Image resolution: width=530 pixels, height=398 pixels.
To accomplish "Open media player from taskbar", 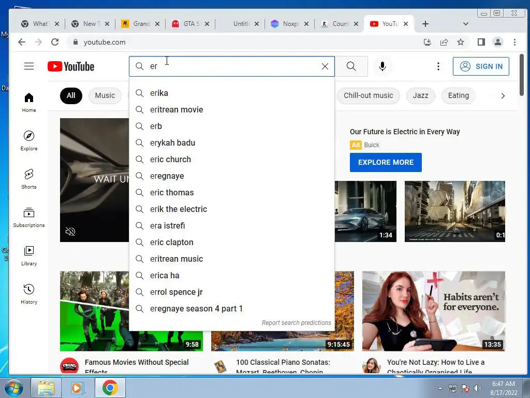I will [x=77, y=388].
